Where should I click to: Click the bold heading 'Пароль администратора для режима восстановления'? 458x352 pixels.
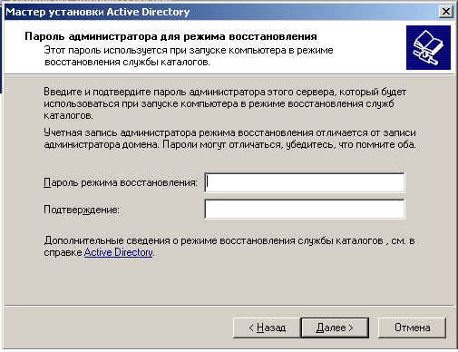[x=171, y=36]
